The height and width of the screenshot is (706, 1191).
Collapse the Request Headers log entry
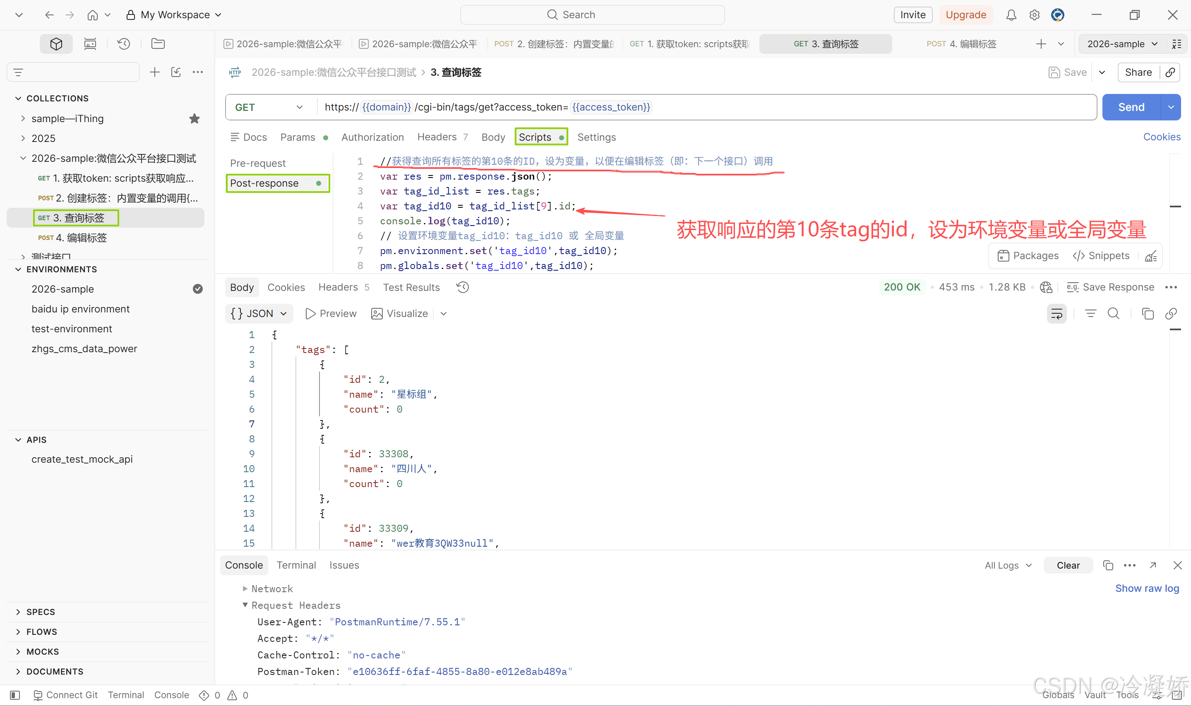245,605
